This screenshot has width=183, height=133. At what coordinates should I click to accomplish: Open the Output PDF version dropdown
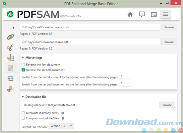[x=61, y=126]
